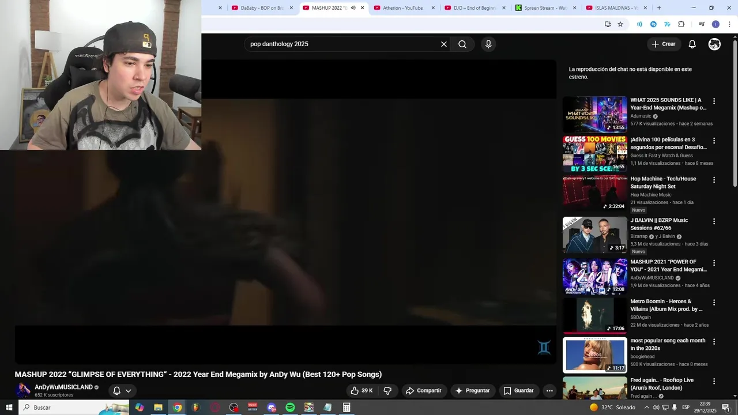Click the Guardar save button
Screen dimensions: 738x415
(519, 391)
